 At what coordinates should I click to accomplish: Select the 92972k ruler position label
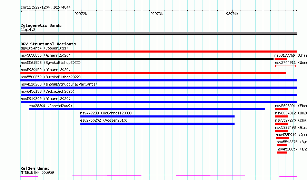[x=81, y=14]
